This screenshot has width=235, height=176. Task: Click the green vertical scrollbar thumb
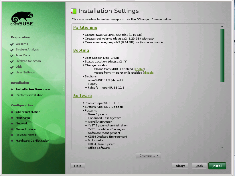pyautogui.click(x=222, y=56)
